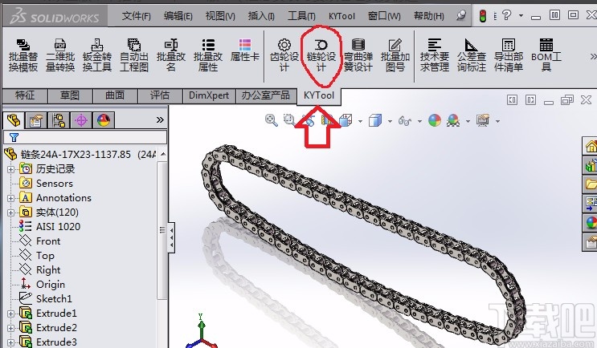Viewport: 597px width, 348px height.
Task: Click the Edit Appearance color ball icon
Action: pos(435,121)
